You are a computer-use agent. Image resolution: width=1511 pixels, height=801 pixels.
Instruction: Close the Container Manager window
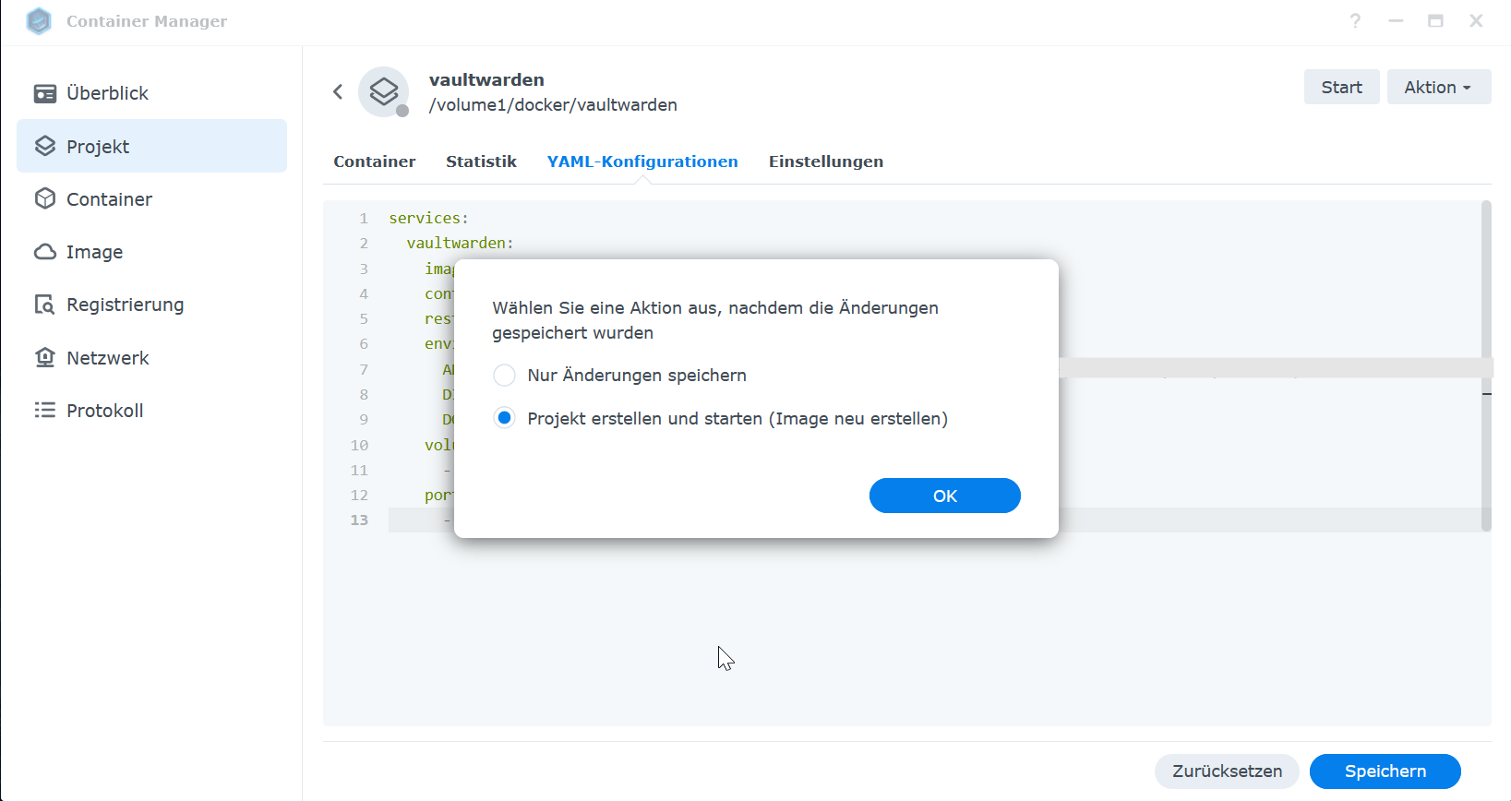[x=1476, y=20]
